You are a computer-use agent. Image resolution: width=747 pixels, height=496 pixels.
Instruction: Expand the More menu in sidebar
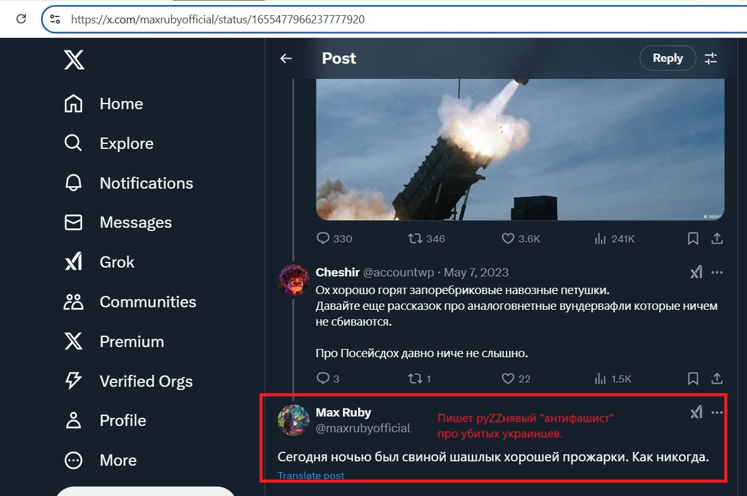coord(100,460)
